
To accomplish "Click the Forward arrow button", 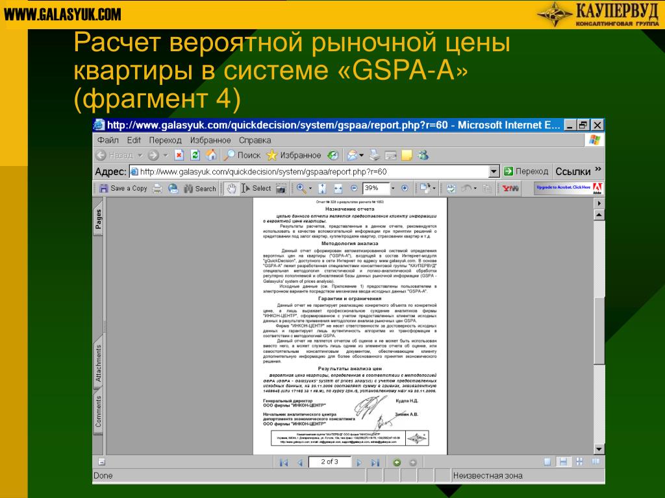I will (x=153, y=156).
